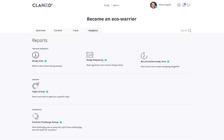The image size is (224, 140).
Task: Open settings gear icon
Action: pos(179,5)
